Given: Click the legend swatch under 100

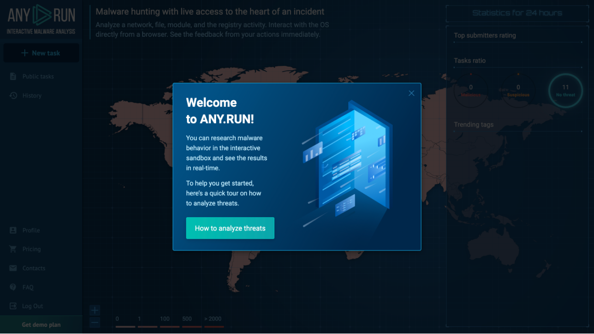Looking at the screenshot, I should click(x=170, y=327).
